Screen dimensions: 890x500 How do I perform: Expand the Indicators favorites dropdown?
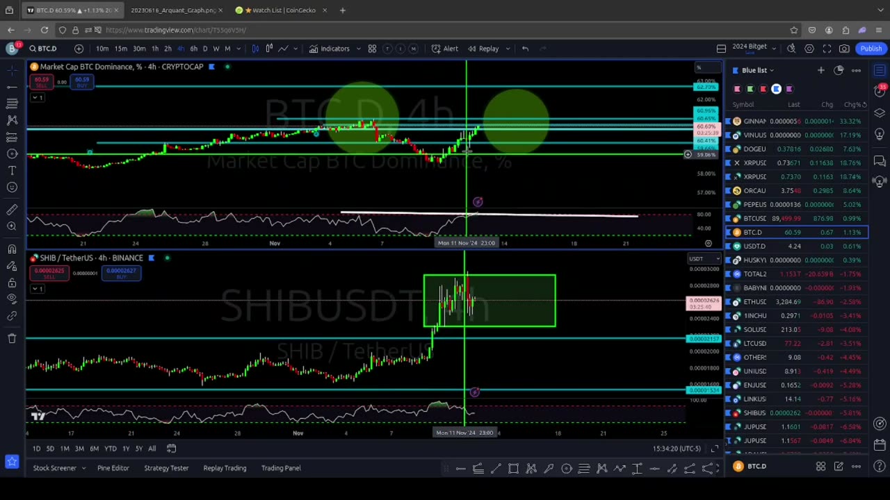point(359,49)
